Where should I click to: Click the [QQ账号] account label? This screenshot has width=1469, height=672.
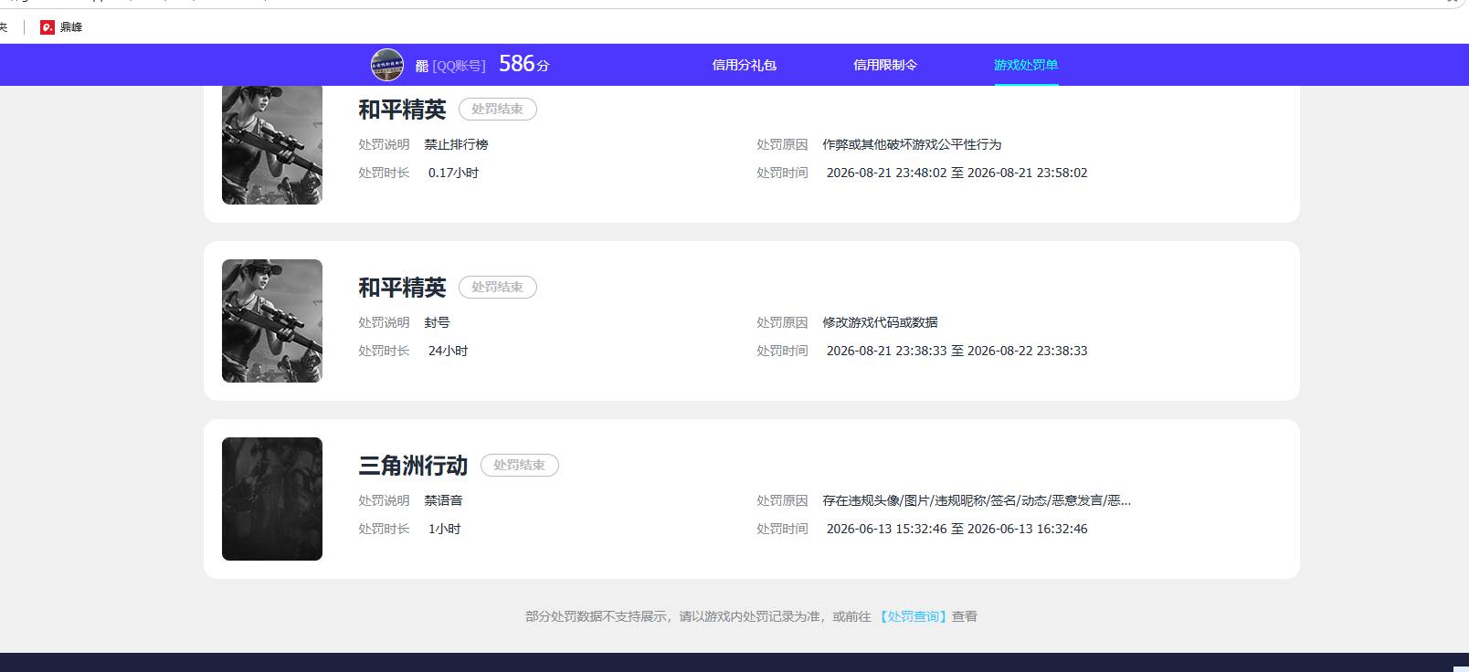tap(459, 66)
